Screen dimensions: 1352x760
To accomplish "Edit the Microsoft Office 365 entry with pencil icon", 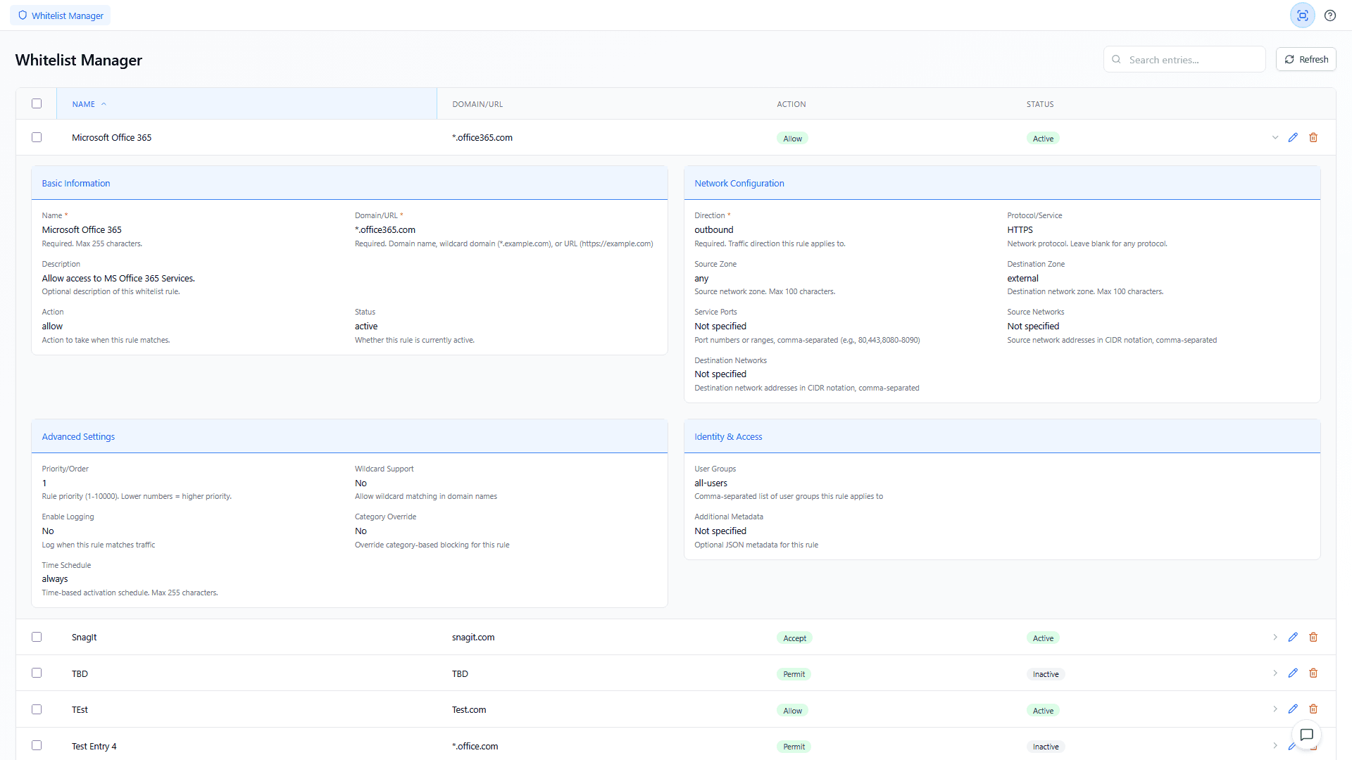I will point(1293,137).
